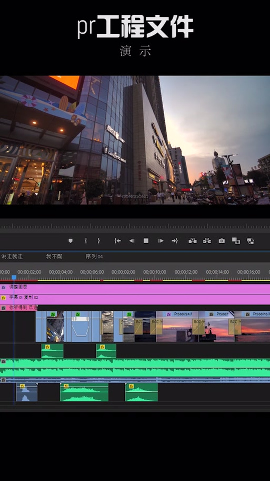The height and width of the screenshot is (481, 270).
Task: Click the Mark In brace icon
Action: pyautogui.click(x=85, y=241)
